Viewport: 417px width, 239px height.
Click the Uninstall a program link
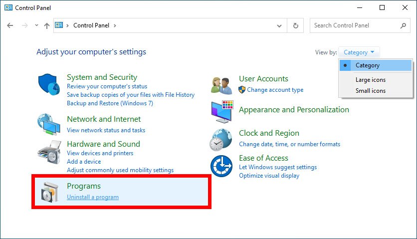[x=93, y=197]
